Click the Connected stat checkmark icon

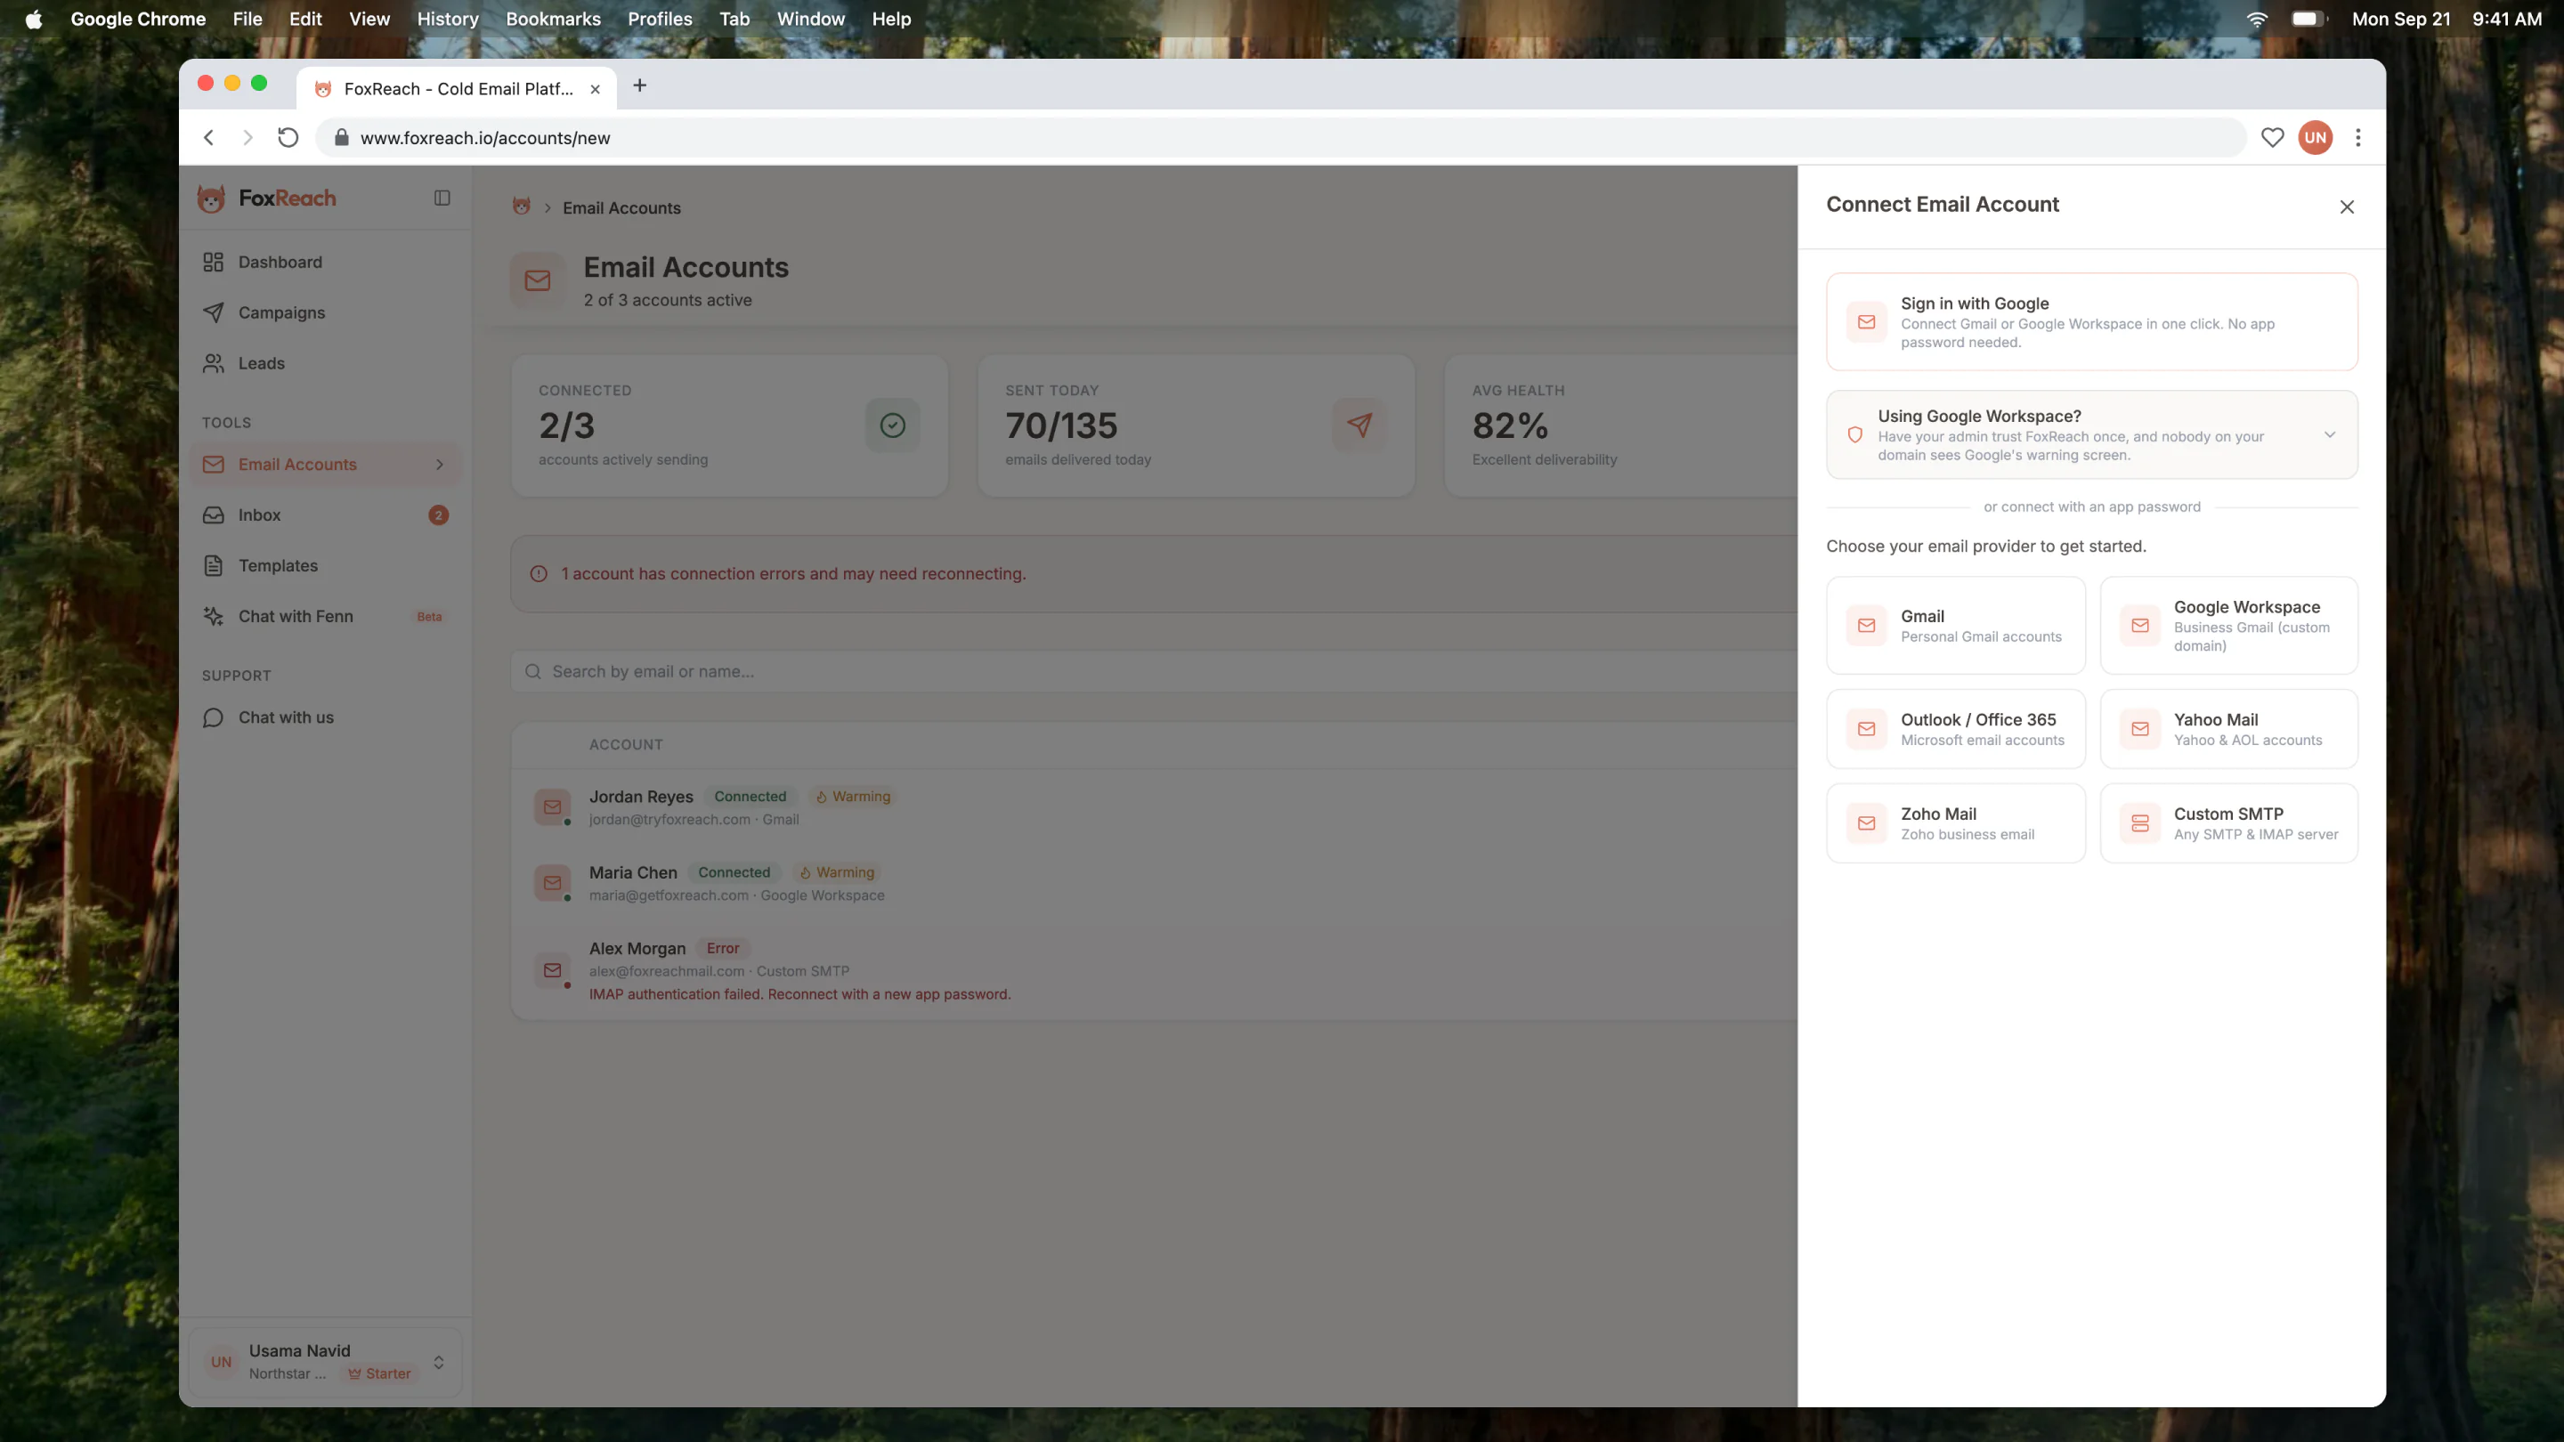892,426
